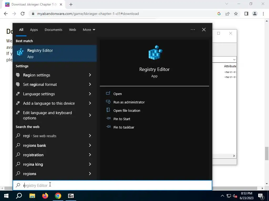Expand Add a language to this device arrow

90,103
